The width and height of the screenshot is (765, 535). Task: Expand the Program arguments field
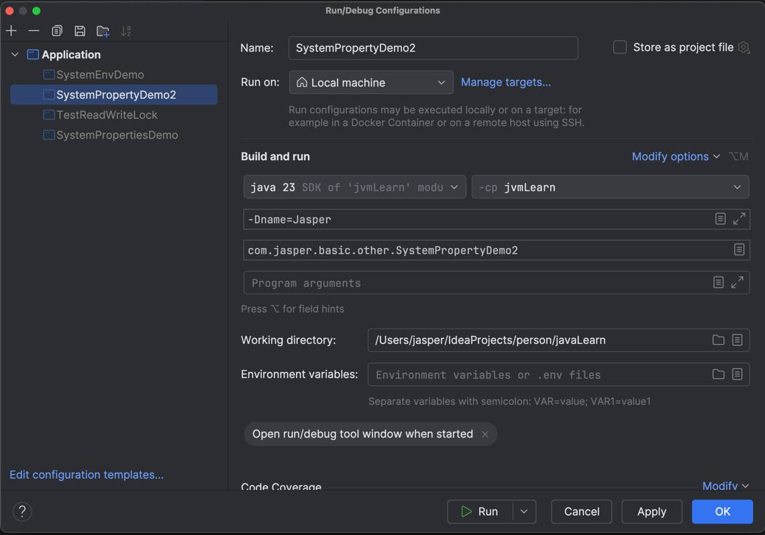pyautogui.click(x=737, y=282)
